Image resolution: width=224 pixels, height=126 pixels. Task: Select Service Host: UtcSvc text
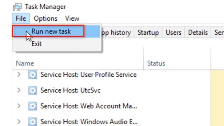tap(70, 90)
